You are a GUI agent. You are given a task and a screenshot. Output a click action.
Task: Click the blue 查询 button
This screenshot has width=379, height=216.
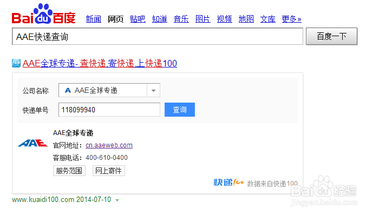pos(180,110)
